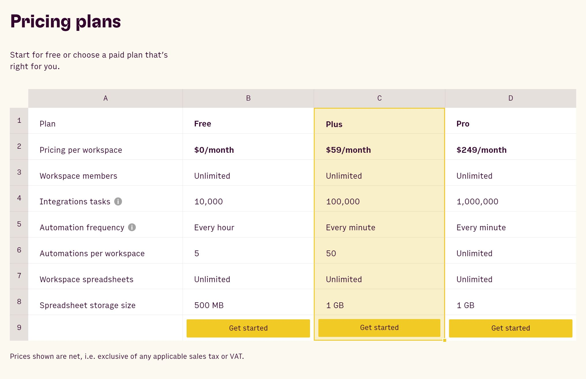Click 'Unlimited' workspace members in Plus column
586x379 pixels.
pyautogui.click(x=344, y=176)
